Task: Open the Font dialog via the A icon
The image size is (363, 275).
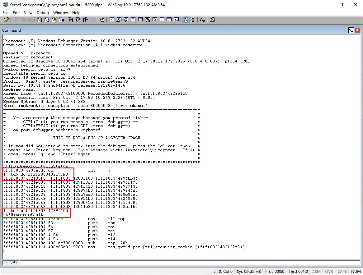Action: click(203, 20)
